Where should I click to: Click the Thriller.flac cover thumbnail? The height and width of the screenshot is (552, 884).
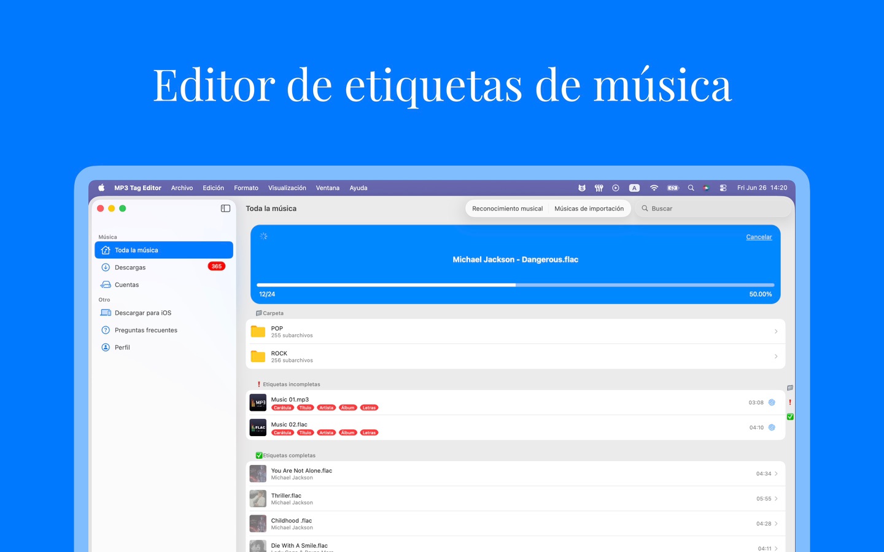pos(258,499)
